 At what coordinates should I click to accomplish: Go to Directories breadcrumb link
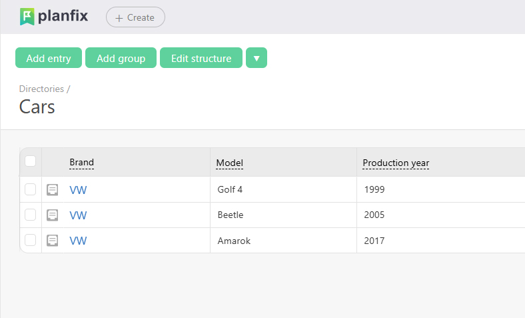coord(41,89)
